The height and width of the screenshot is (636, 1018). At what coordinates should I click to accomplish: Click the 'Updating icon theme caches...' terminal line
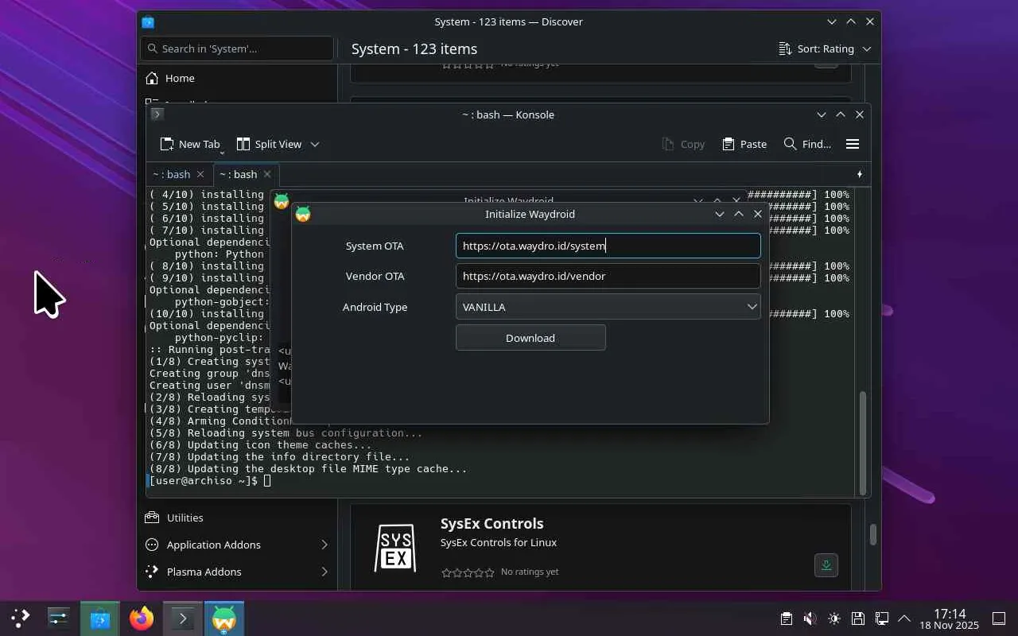coord(260,445)
